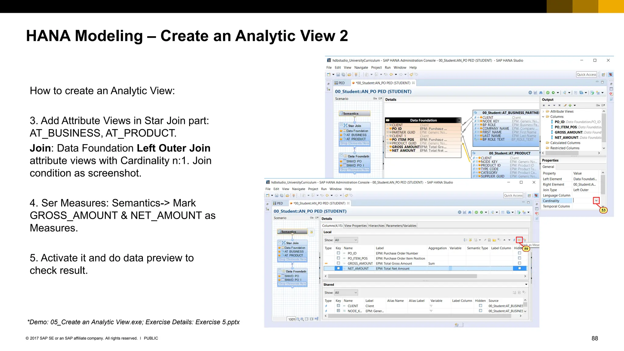This screenshot has width=624, height=351.
Task: Select the Restricted Columns folder in Output
Action: [x=565, y=148]
